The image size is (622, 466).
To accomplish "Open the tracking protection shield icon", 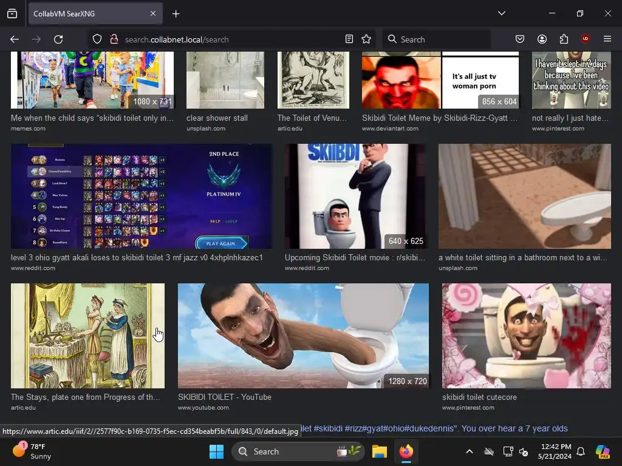I will [97, 39].
